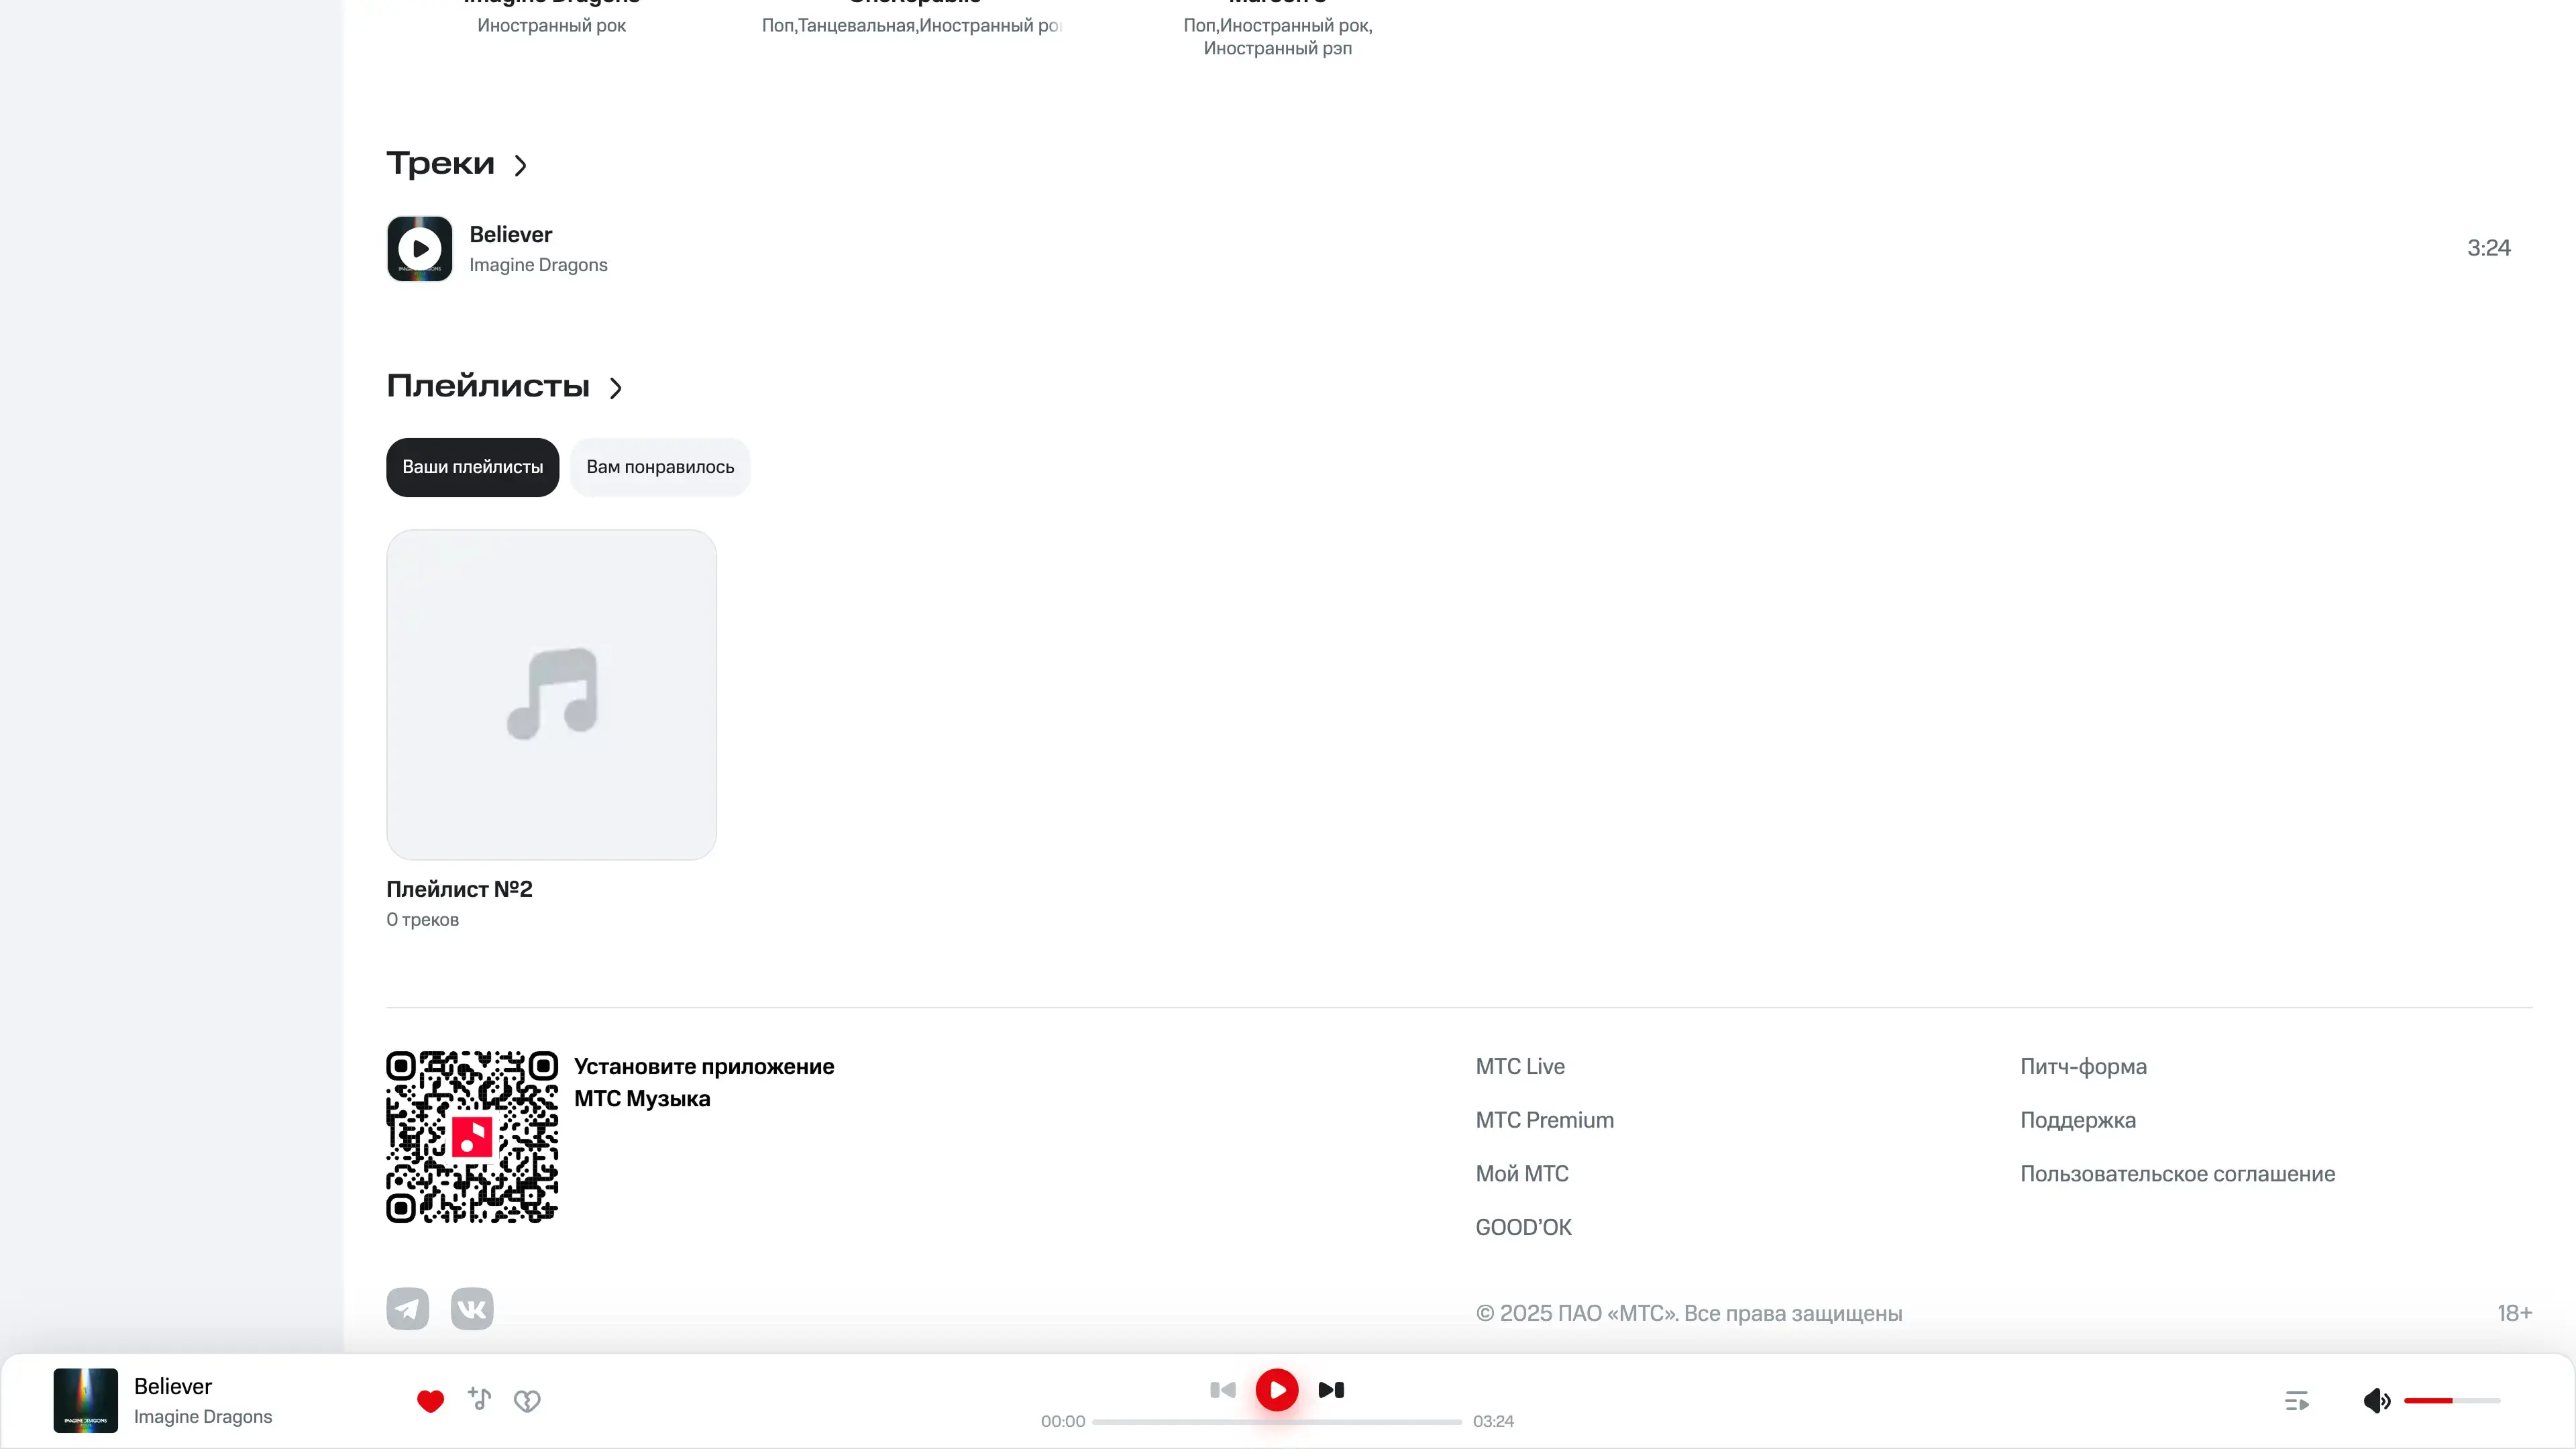Open the Поддержка footer link
This screenshot has height=1449, width=2576.
click(x=2077, y=1120)
